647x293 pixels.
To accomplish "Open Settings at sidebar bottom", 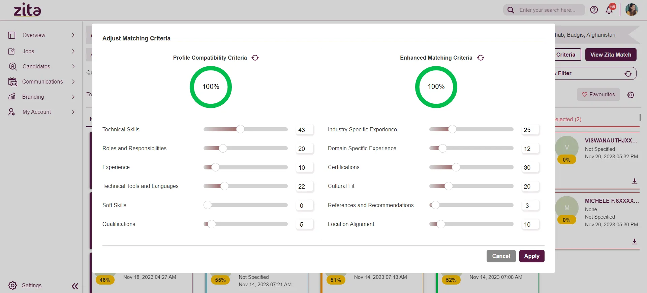I will tap(32, 285).
